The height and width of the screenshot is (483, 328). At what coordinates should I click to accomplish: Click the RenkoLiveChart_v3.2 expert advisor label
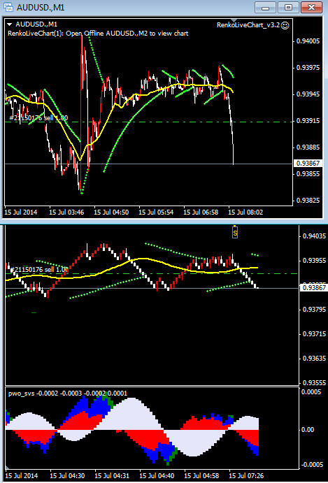248,25
